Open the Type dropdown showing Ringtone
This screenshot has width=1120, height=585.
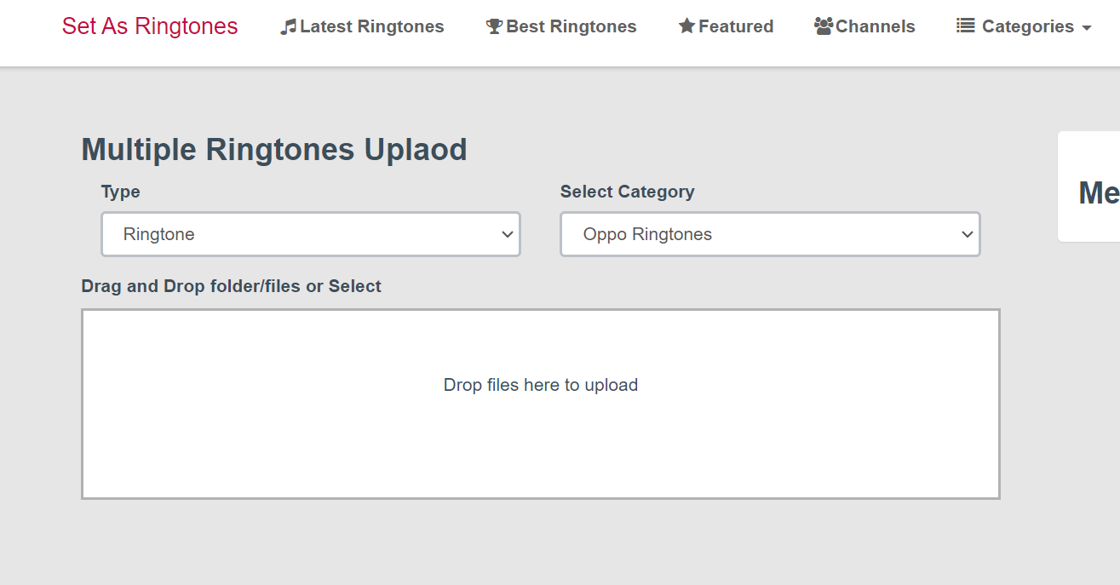point(310,234)
